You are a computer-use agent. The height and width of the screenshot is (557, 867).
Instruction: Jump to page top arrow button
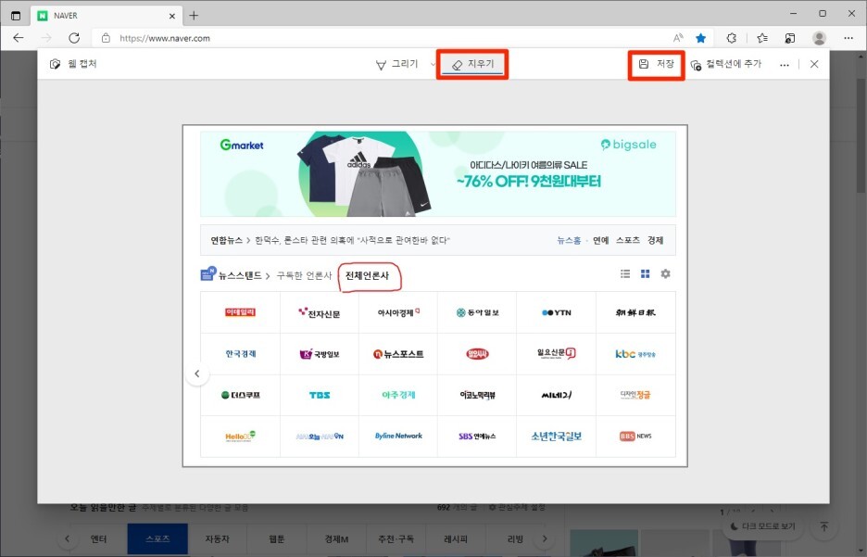tap(823, 526)
